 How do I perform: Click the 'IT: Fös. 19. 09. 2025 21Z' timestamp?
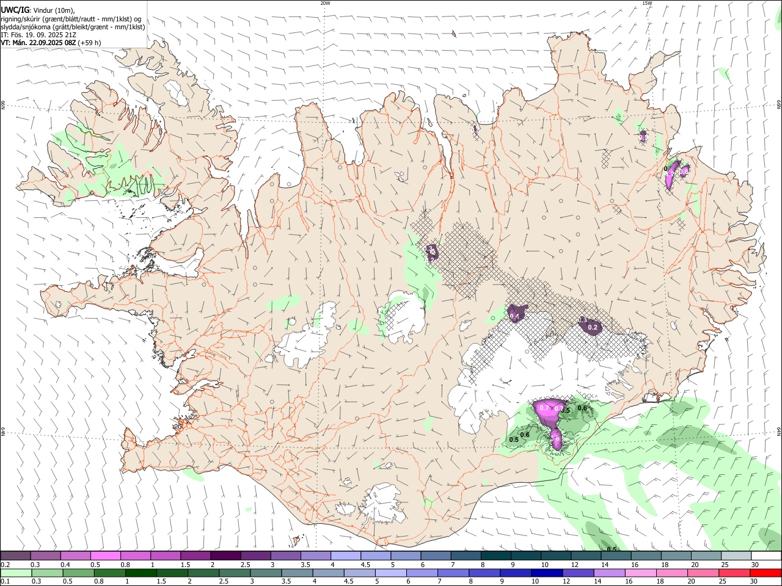[x=38, y=35]
